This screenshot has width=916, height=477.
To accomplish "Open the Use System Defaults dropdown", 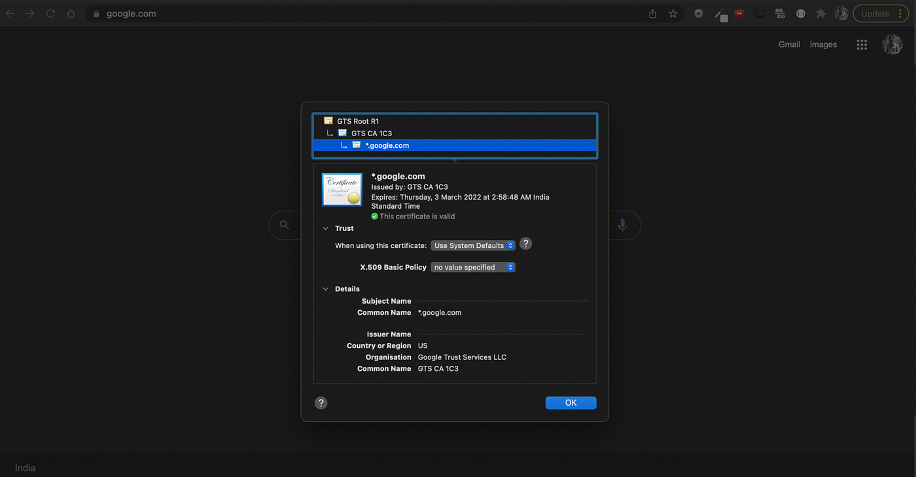I will pyautogui.click(x=473, y=245).
